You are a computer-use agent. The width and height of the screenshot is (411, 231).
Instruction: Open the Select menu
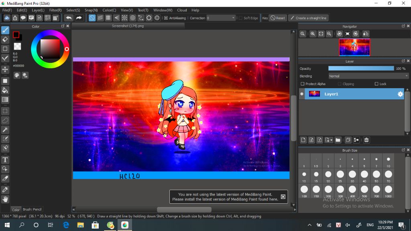[x=73, y=10]
